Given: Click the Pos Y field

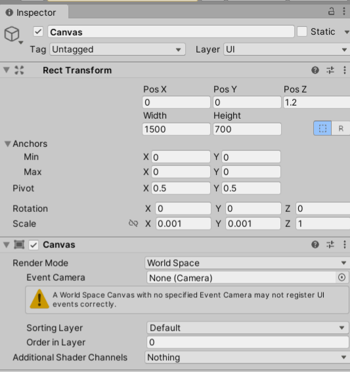Looking at the screenshot, I should tap(247, 102).
